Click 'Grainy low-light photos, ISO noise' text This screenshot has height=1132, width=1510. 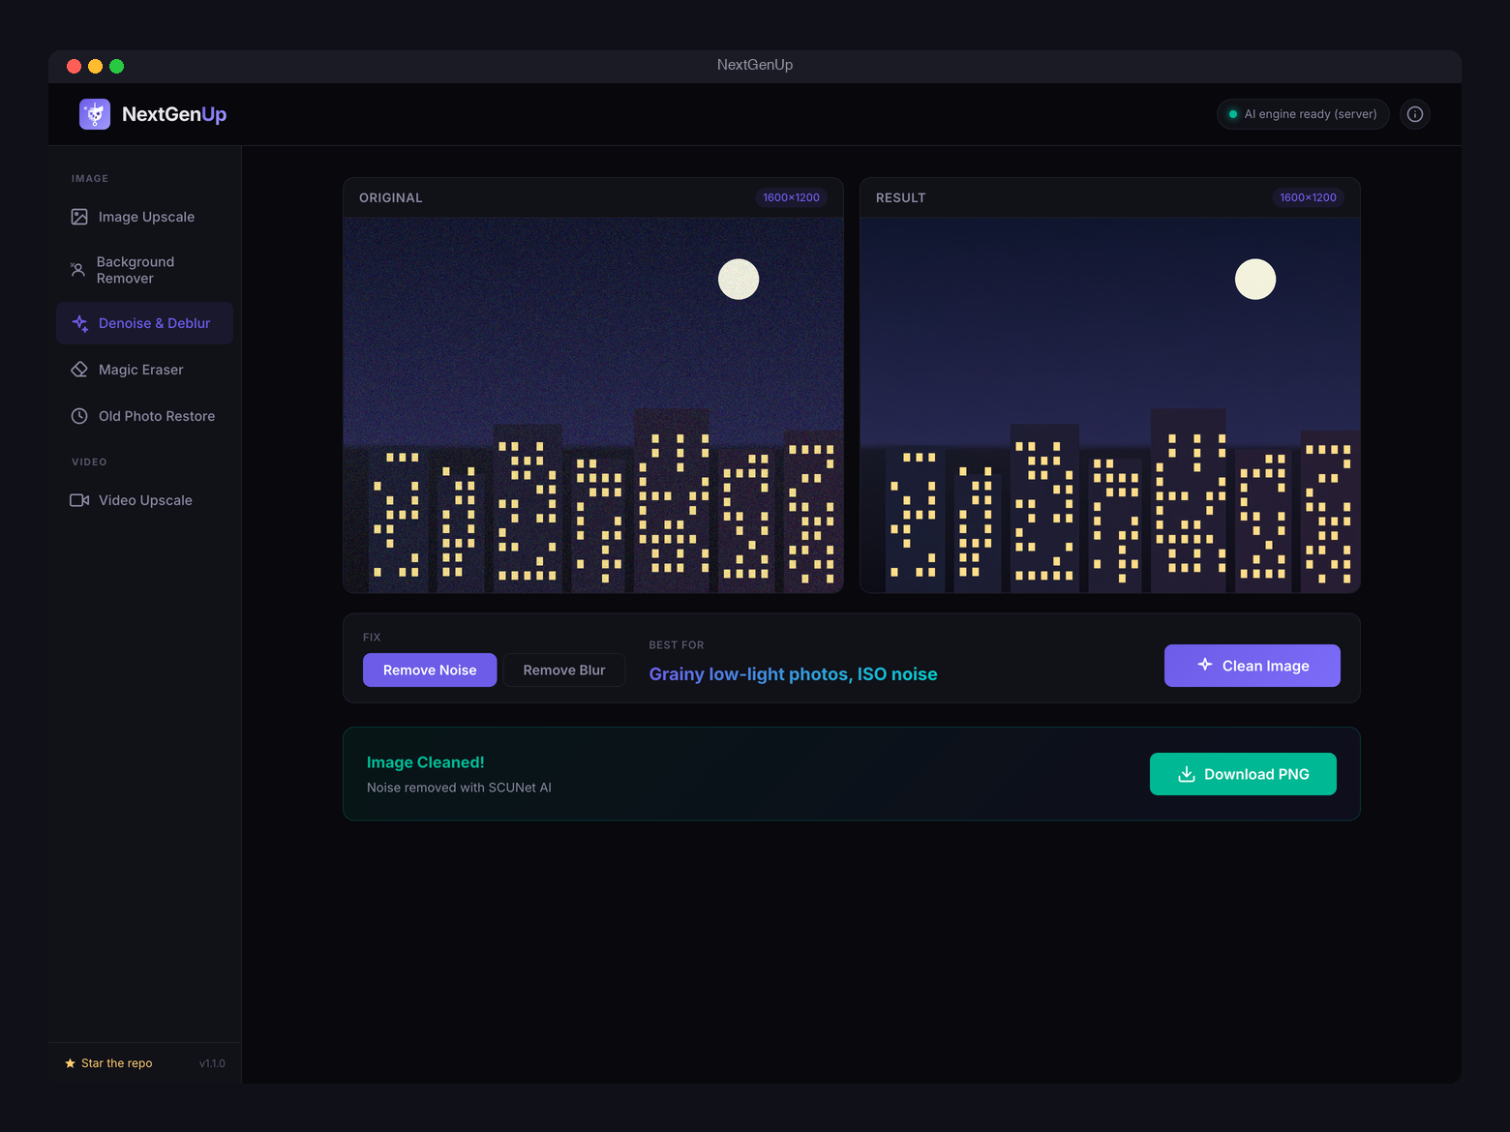[793, 674]
